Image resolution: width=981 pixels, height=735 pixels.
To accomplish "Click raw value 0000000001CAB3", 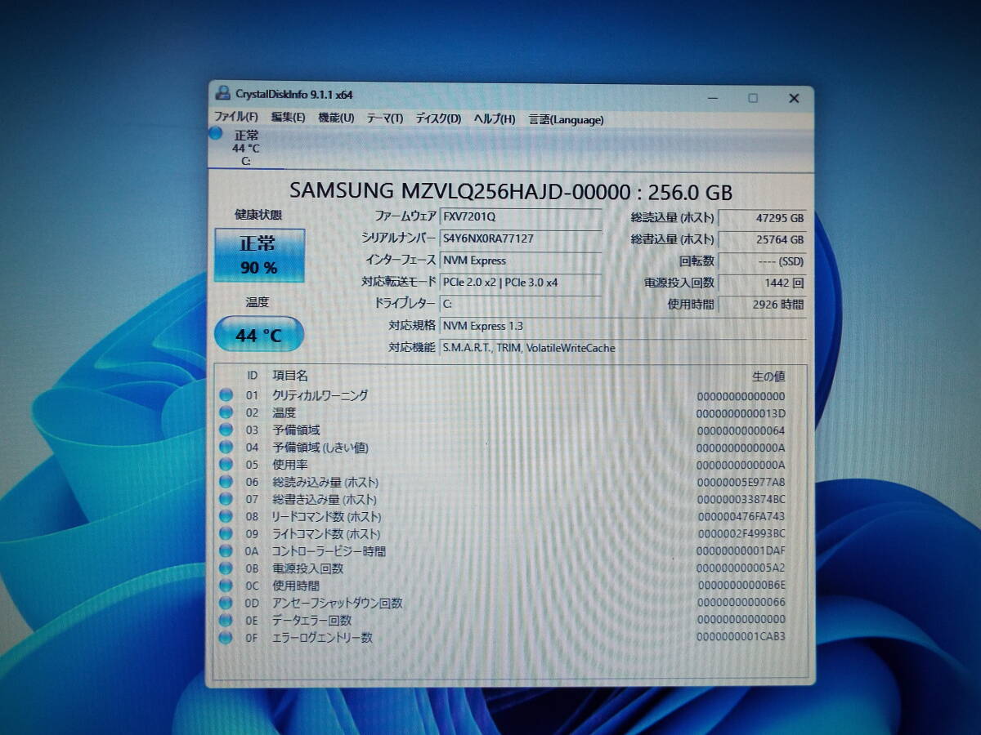I will pyautogui.click(x=741, y=637).
